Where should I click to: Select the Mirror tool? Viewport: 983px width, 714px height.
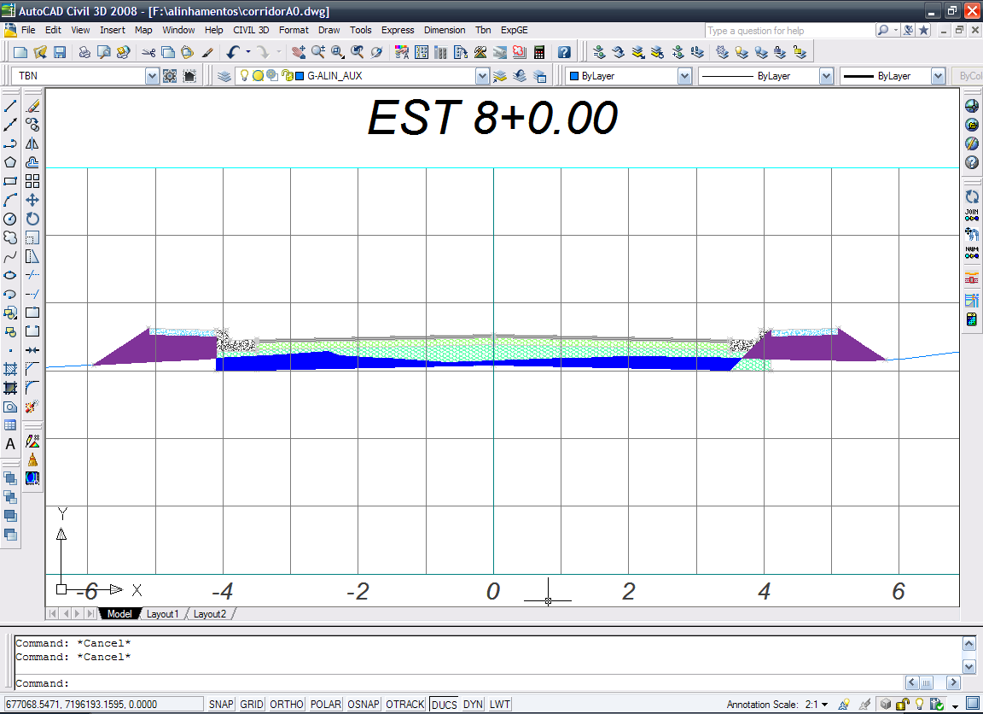pos(32,143)
